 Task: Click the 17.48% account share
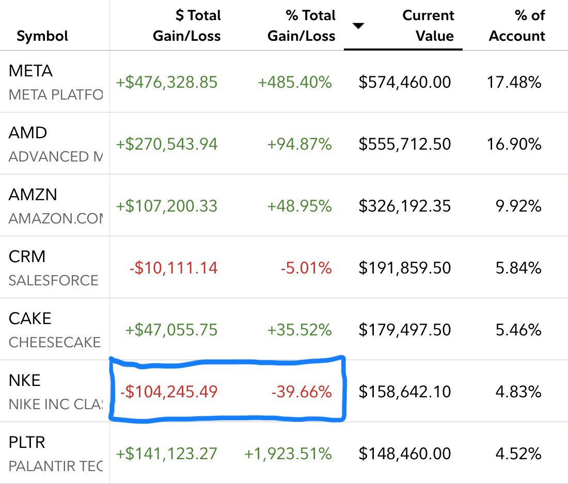coord(514,82)
